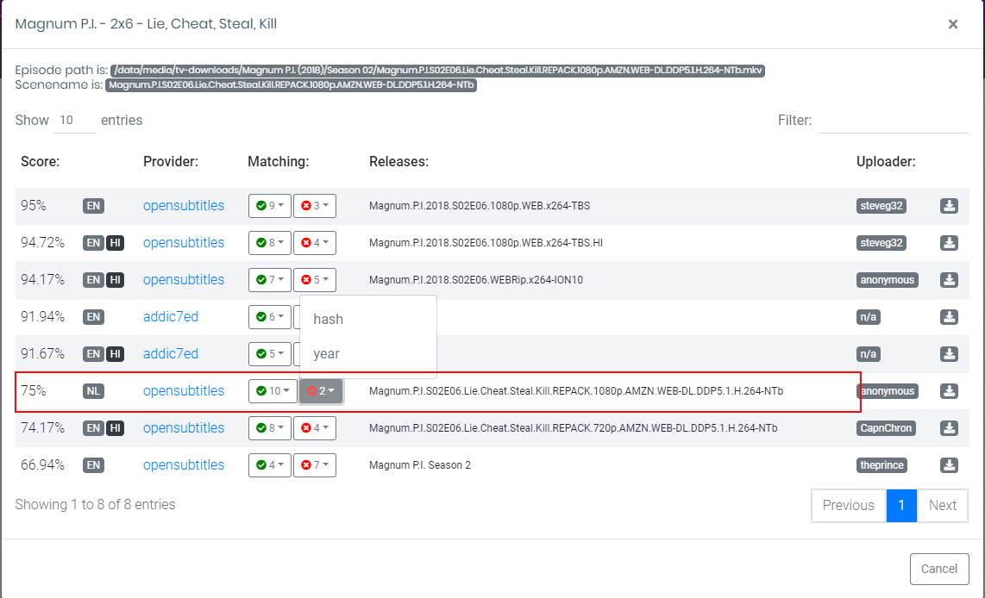Download the 91.67% addic7ed subtitle
Viewport: 985px width, 598px height.
pyautogui.click(x=949, y=353)
